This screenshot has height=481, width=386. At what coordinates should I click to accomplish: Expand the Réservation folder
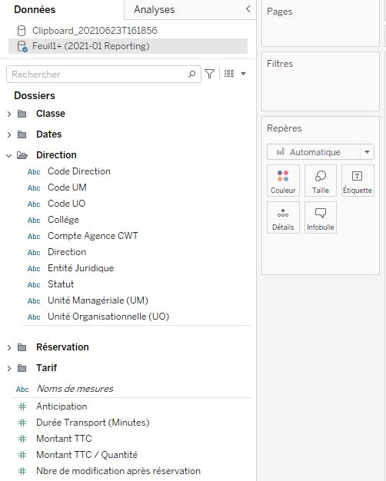point(9,347)
